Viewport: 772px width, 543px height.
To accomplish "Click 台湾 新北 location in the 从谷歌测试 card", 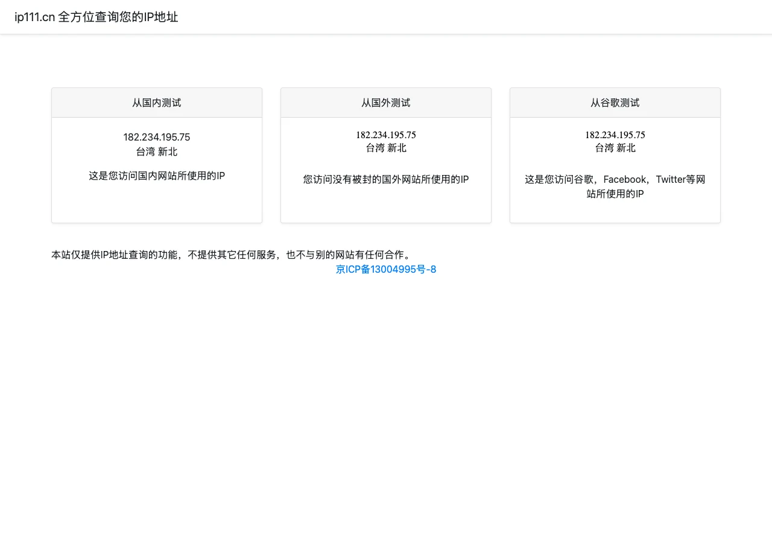I will click(x=615, y=148).
